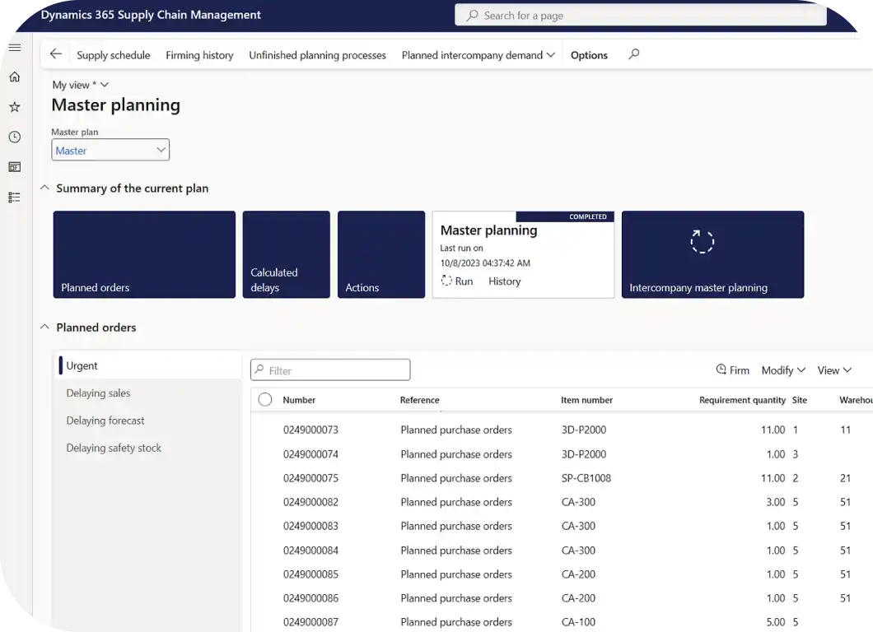Open the View dropdown menu
Screen dimensions: 873x632
pyautogui.click(x=834, y=369)
